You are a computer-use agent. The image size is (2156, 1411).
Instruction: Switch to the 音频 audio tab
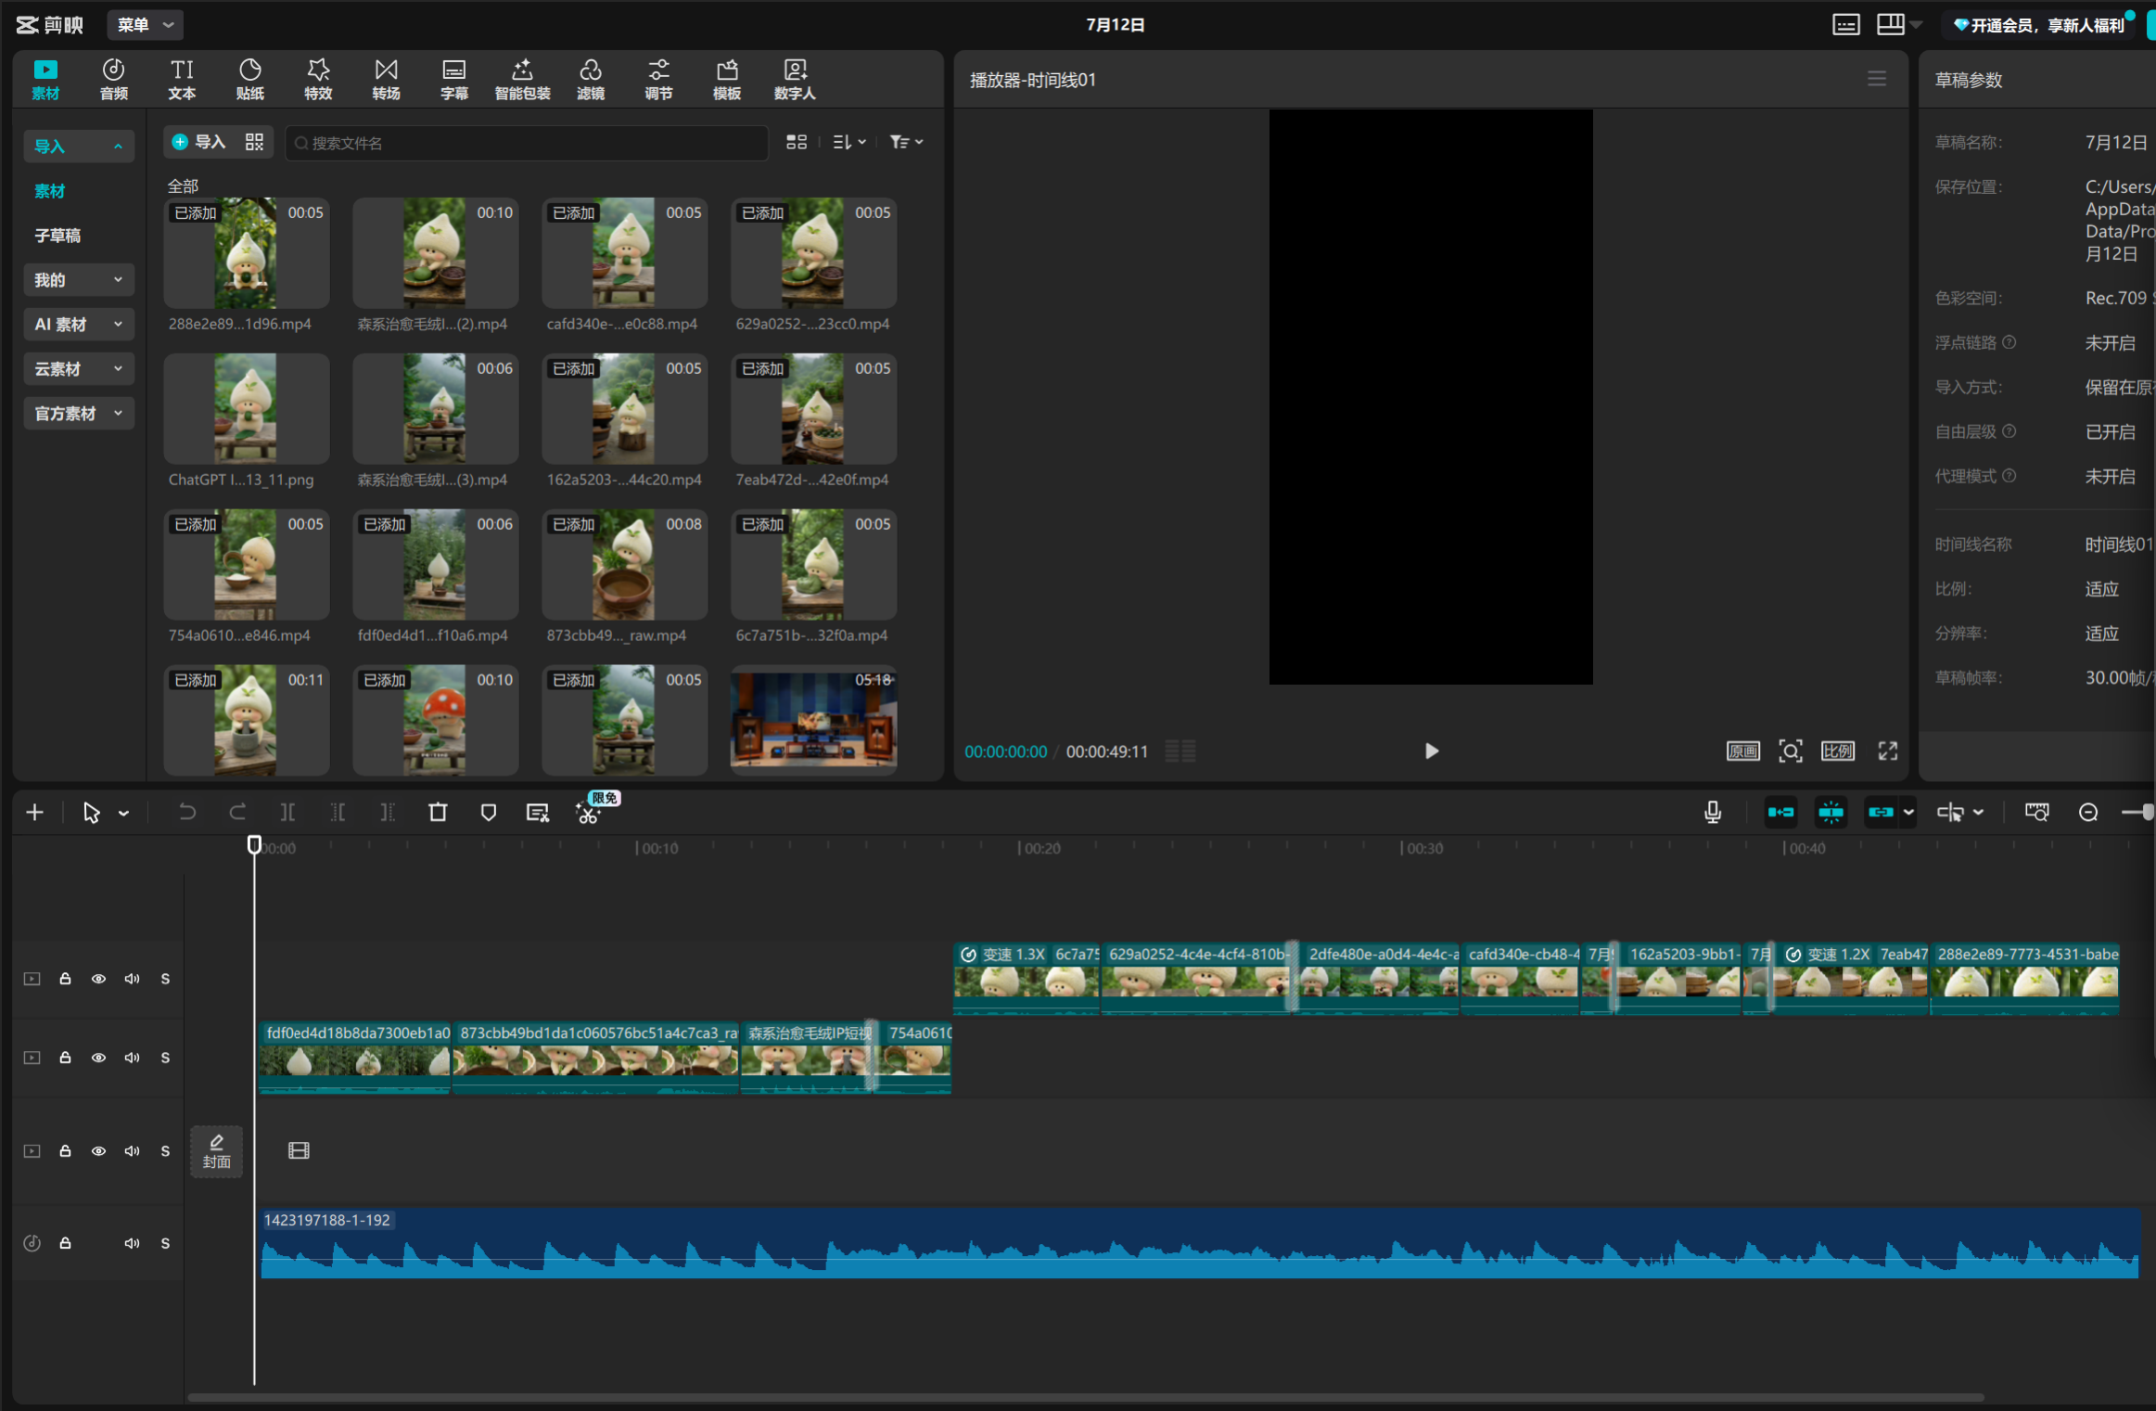[113, 80]
